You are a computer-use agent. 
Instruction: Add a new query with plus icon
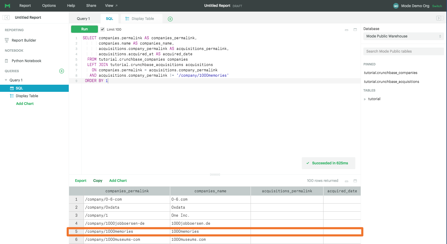pos(62,71)
